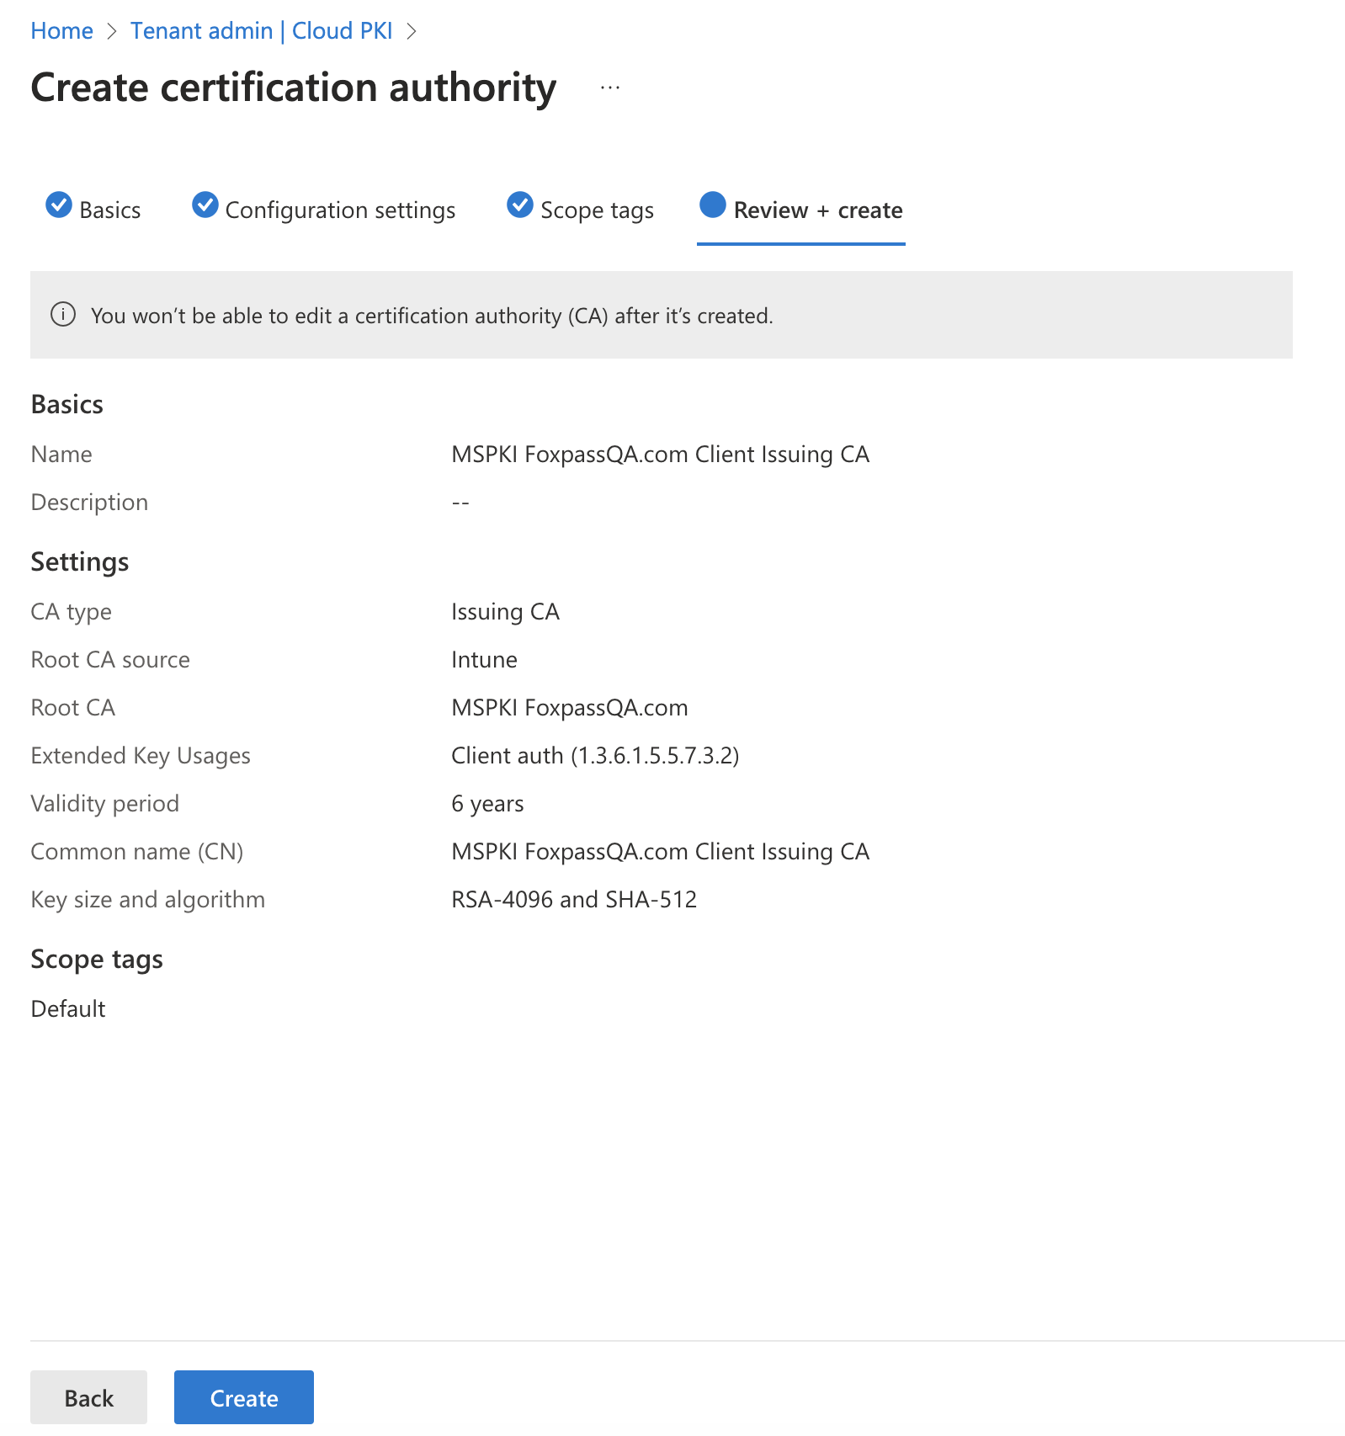This screenshot has width=1345, height=1436.
Task: Click the Basics section heading
Action: [x=67, y=405]
